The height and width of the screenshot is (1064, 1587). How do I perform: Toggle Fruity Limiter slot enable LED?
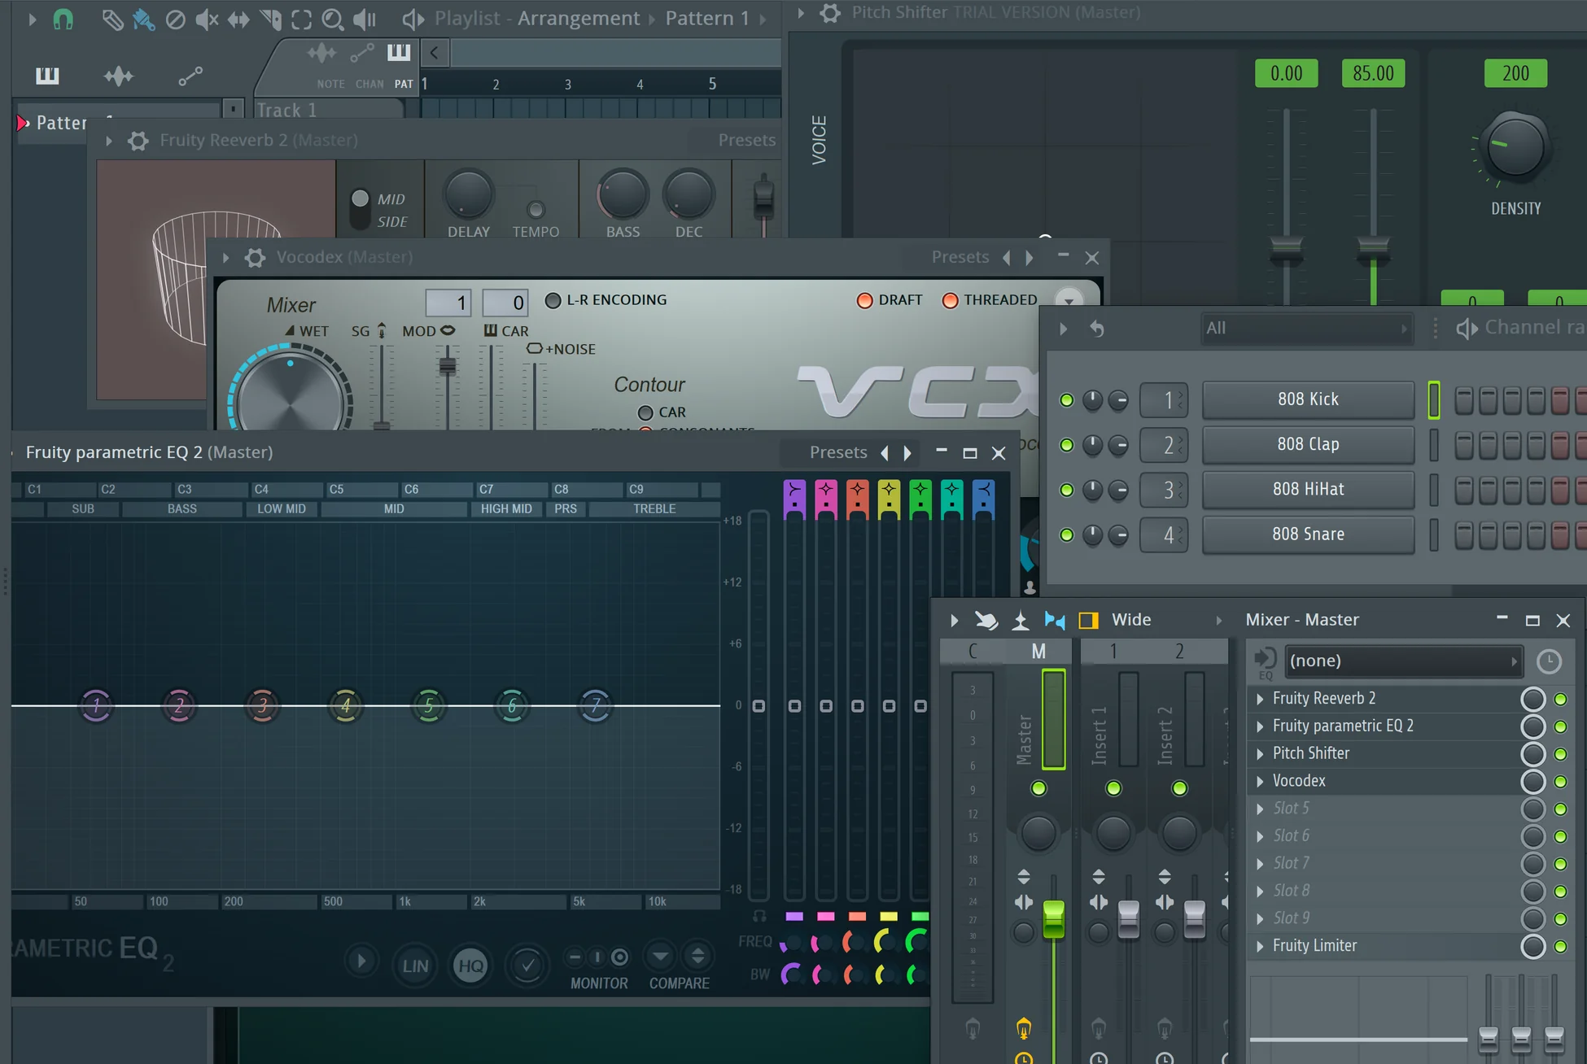[x=1560, y=946]
